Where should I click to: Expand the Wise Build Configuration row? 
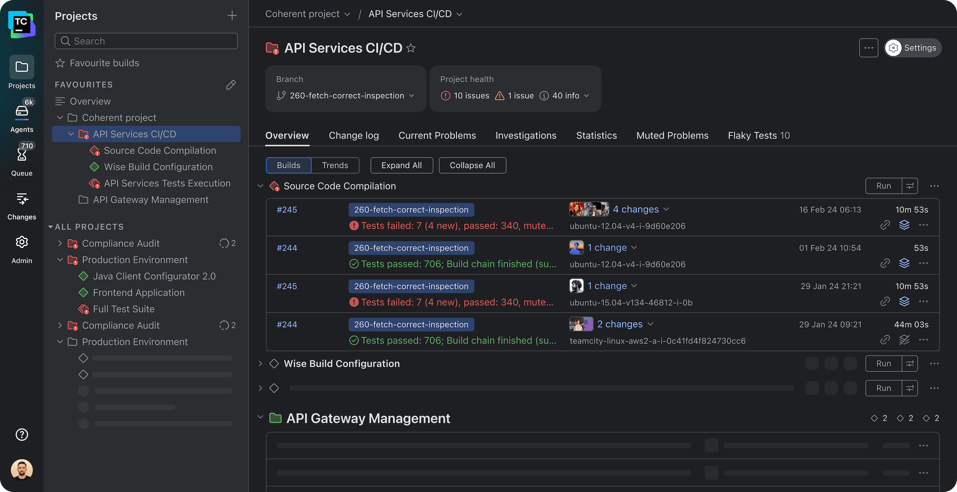pos(260,364)
